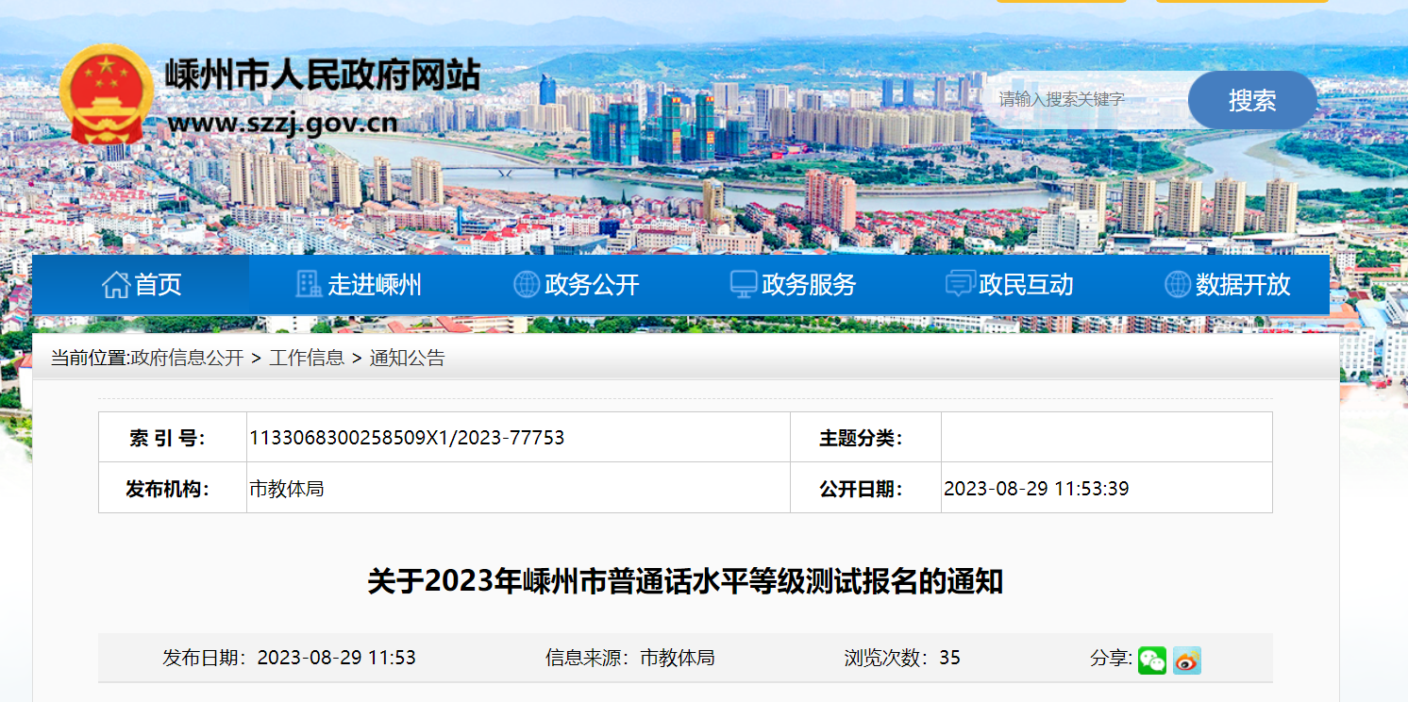Click the home icon beside 首页
This screenshot has height=702, width=1408.
click(116, 284)
